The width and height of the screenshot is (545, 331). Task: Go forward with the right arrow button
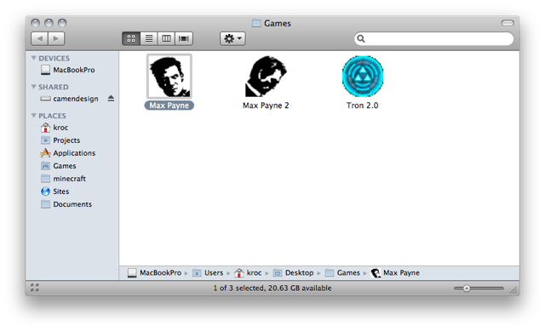click(56, 38)
